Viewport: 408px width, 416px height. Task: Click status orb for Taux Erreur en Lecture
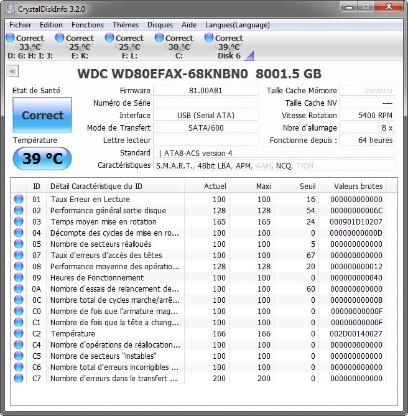pyautogui.click(x=18, y=200)
